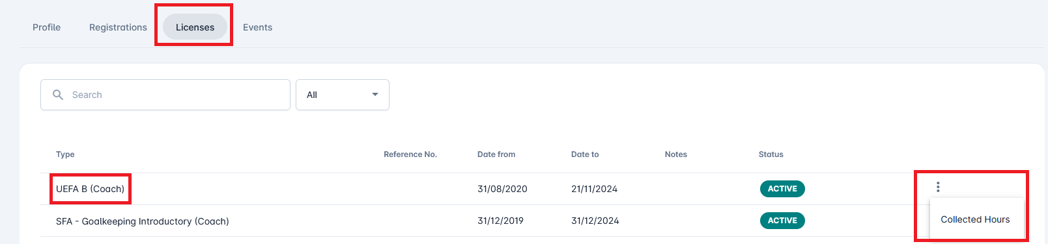Sort by the Type column header

click(x=65, y=154)
